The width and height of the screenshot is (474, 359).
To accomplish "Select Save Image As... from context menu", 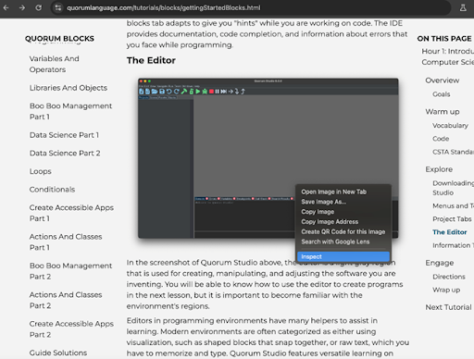I will tap(323, 202).
